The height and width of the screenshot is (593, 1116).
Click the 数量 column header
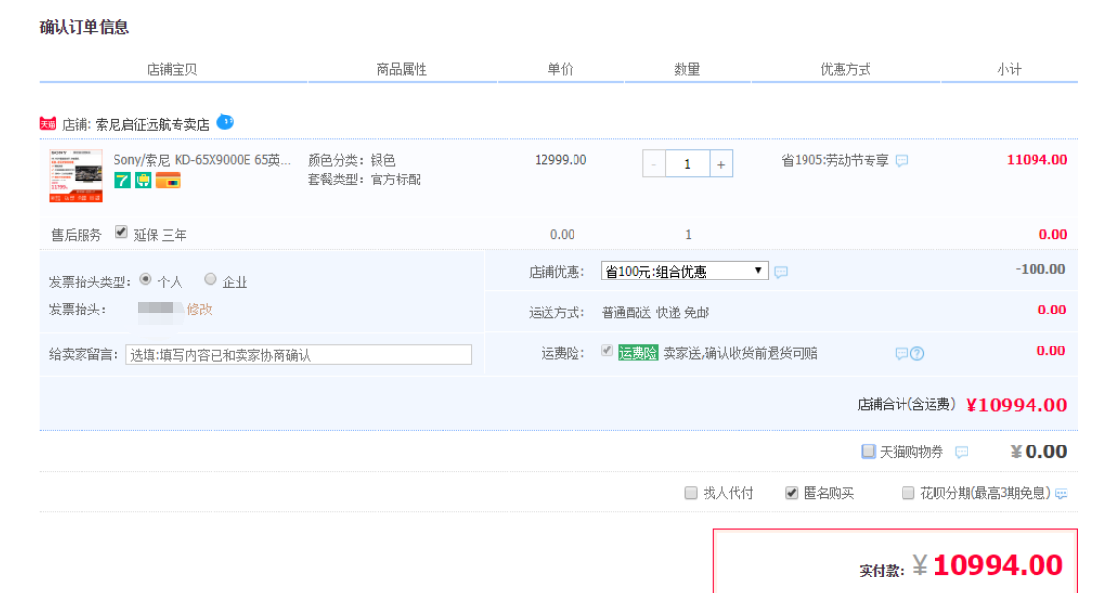coord(687,70)
